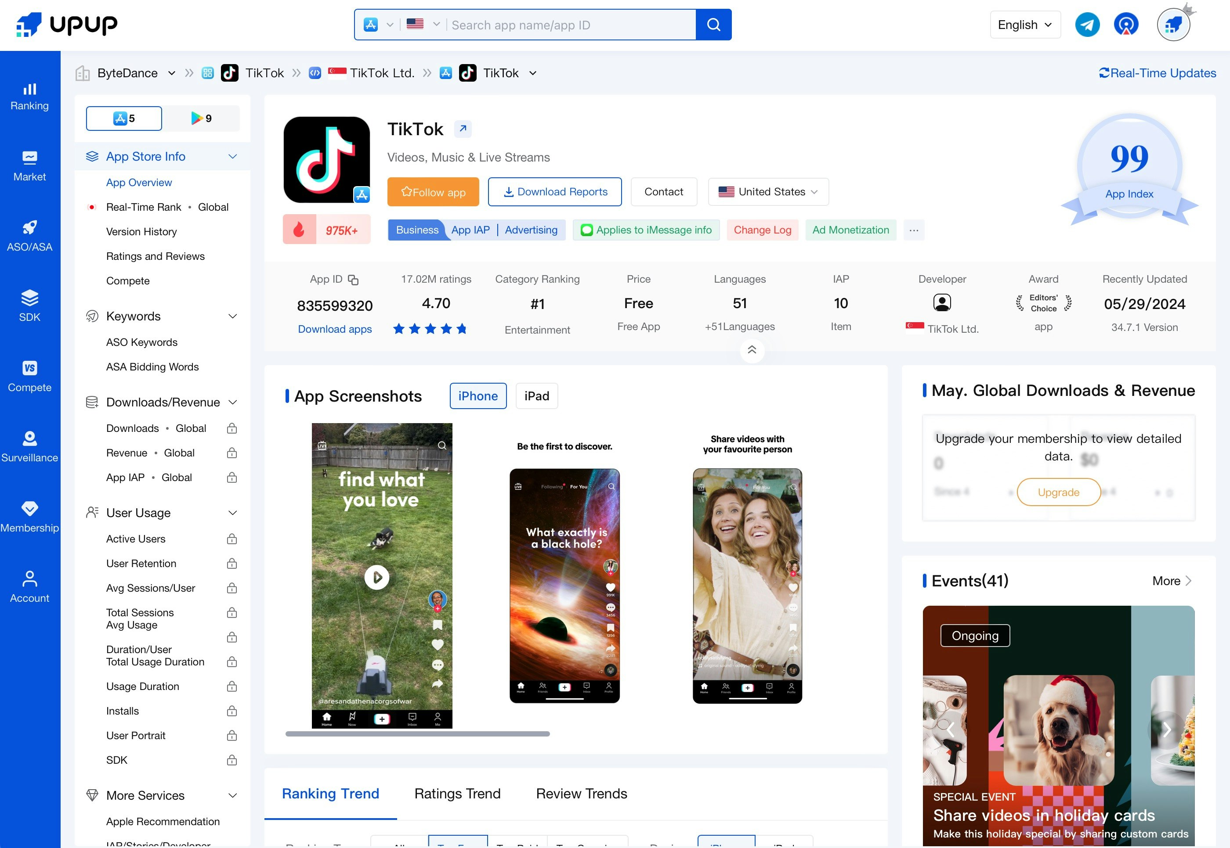Click the blue headset support icon
This screenshot has width=1230, height=848.
pyautogui.click(x=1126, y=25)
